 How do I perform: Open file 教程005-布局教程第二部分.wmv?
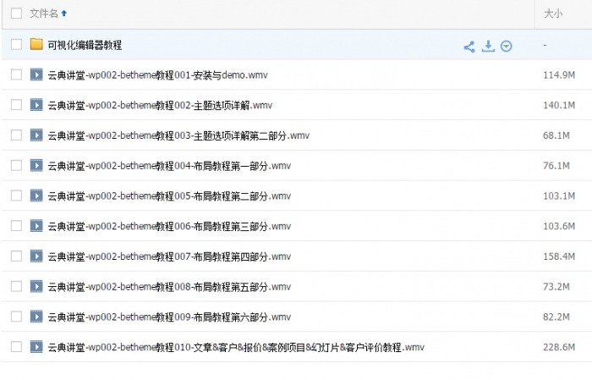point(169,196)
